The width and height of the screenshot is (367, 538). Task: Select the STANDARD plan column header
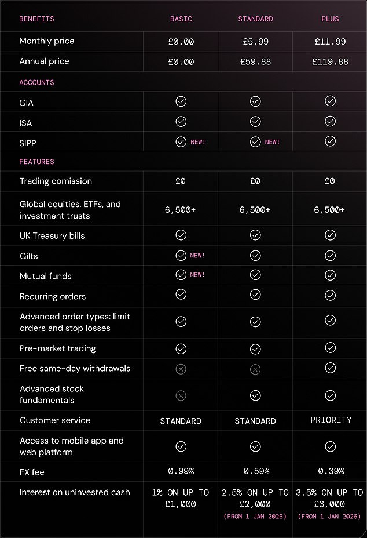pos(255,19)
